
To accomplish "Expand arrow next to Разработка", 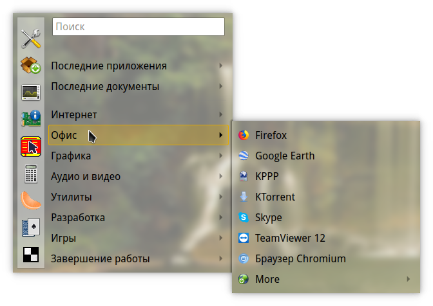I will pos(220,217).
